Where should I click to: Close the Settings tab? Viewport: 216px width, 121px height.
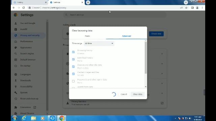click(x=82, y=2)
